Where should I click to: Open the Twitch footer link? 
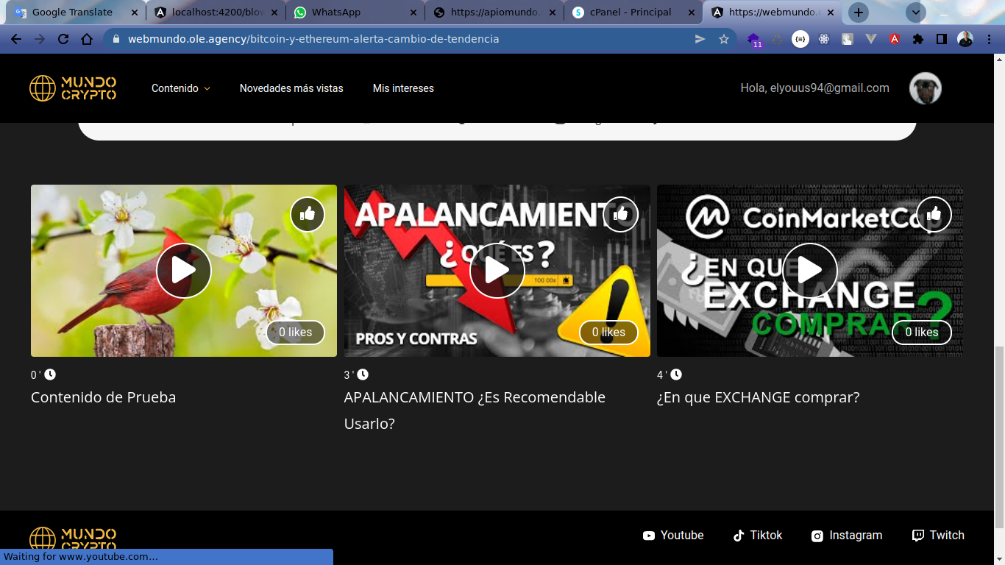coord(938,536)
